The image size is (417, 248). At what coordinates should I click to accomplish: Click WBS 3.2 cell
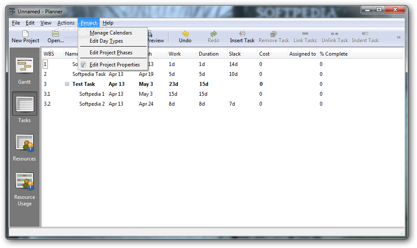[47, 104]
